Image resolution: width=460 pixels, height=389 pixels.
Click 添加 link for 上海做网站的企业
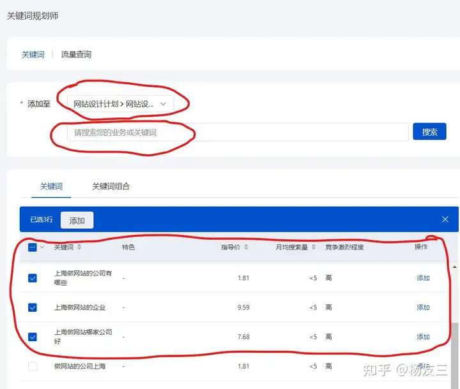[424, 307]
